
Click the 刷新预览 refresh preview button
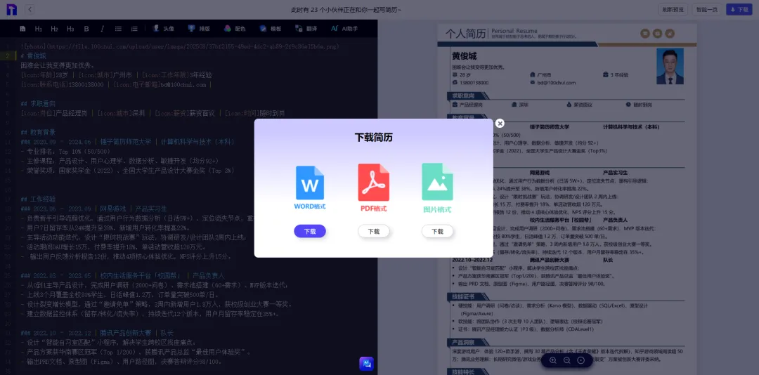[x=673, y=9]
